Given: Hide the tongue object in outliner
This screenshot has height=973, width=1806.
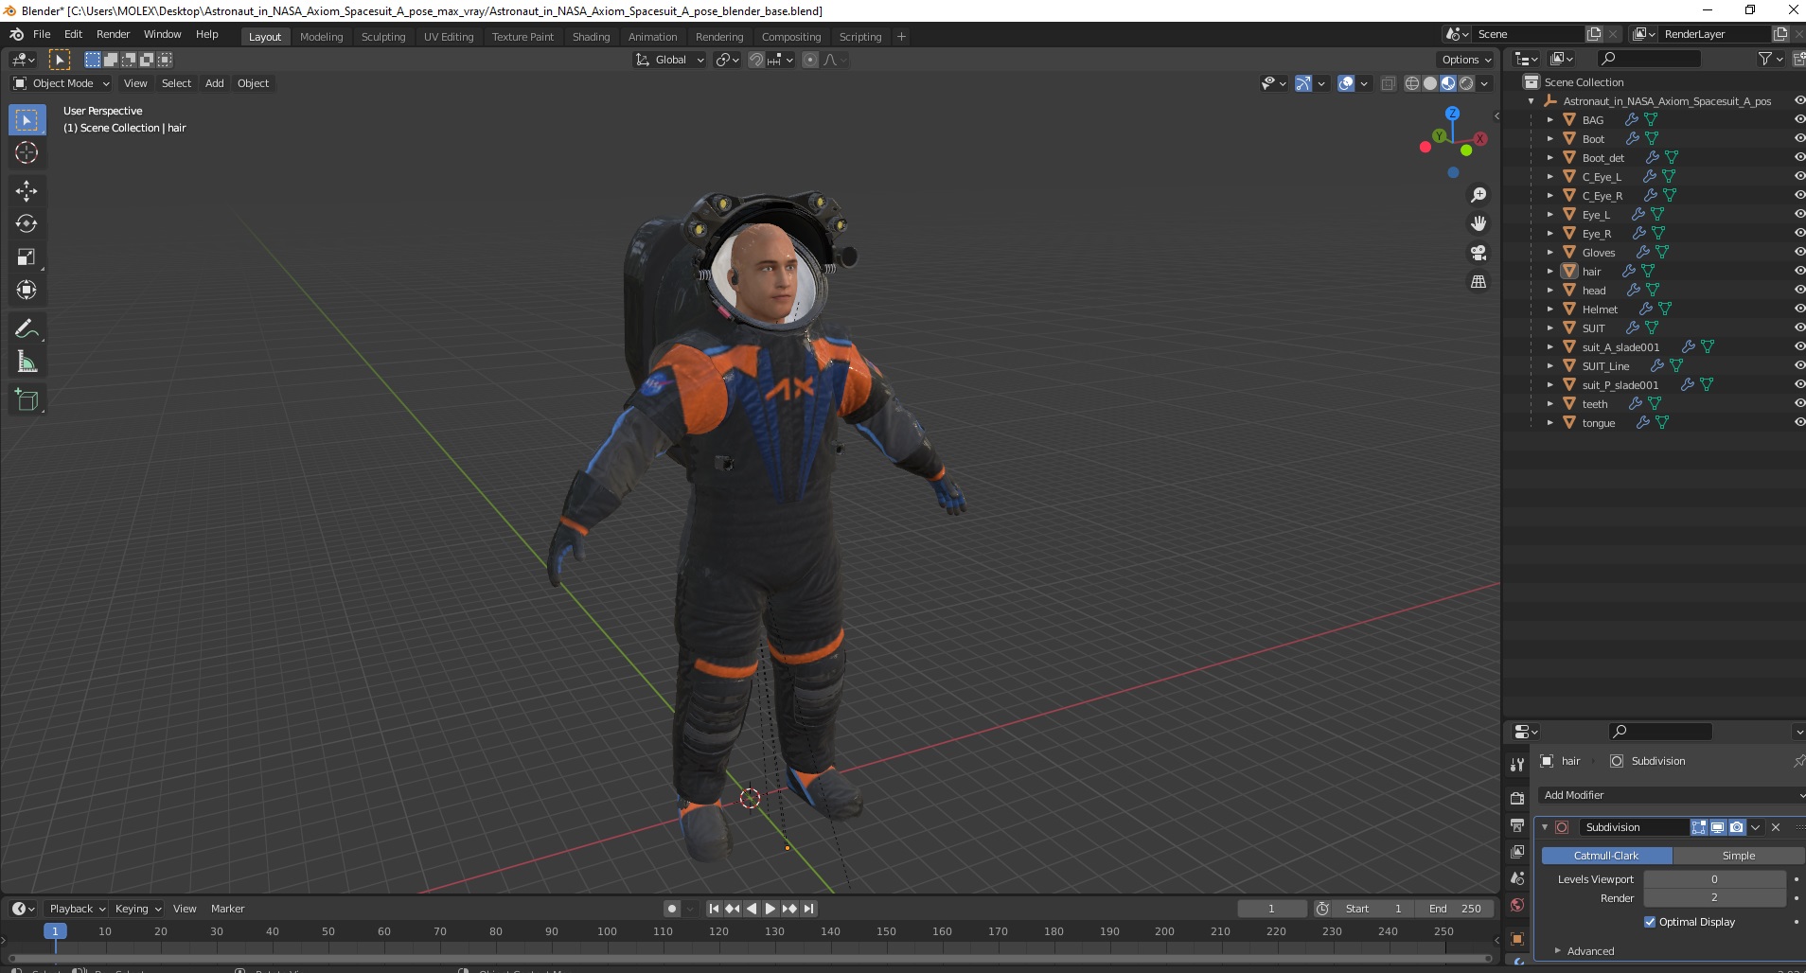Looking at the screenshot, I should coord(1799,422).
